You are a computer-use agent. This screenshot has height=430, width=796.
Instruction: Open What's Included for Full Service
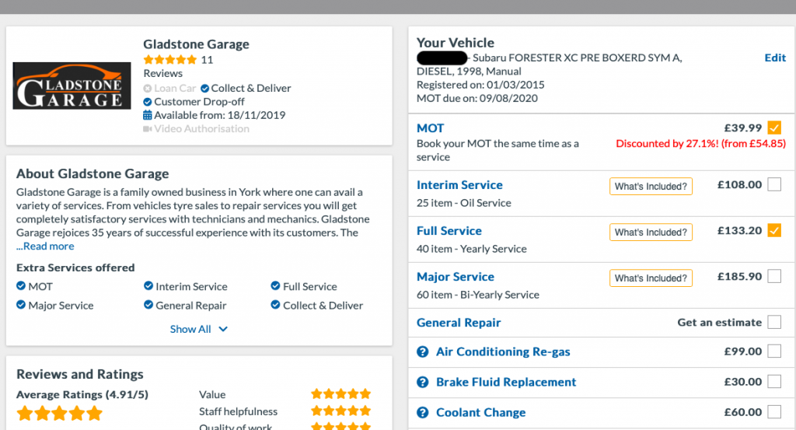point(651,232)
